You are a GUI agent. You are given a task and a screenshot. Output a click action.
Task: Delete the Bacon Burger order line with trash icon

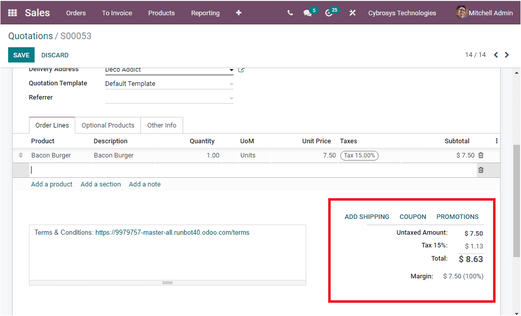click(x=481, y=155)
